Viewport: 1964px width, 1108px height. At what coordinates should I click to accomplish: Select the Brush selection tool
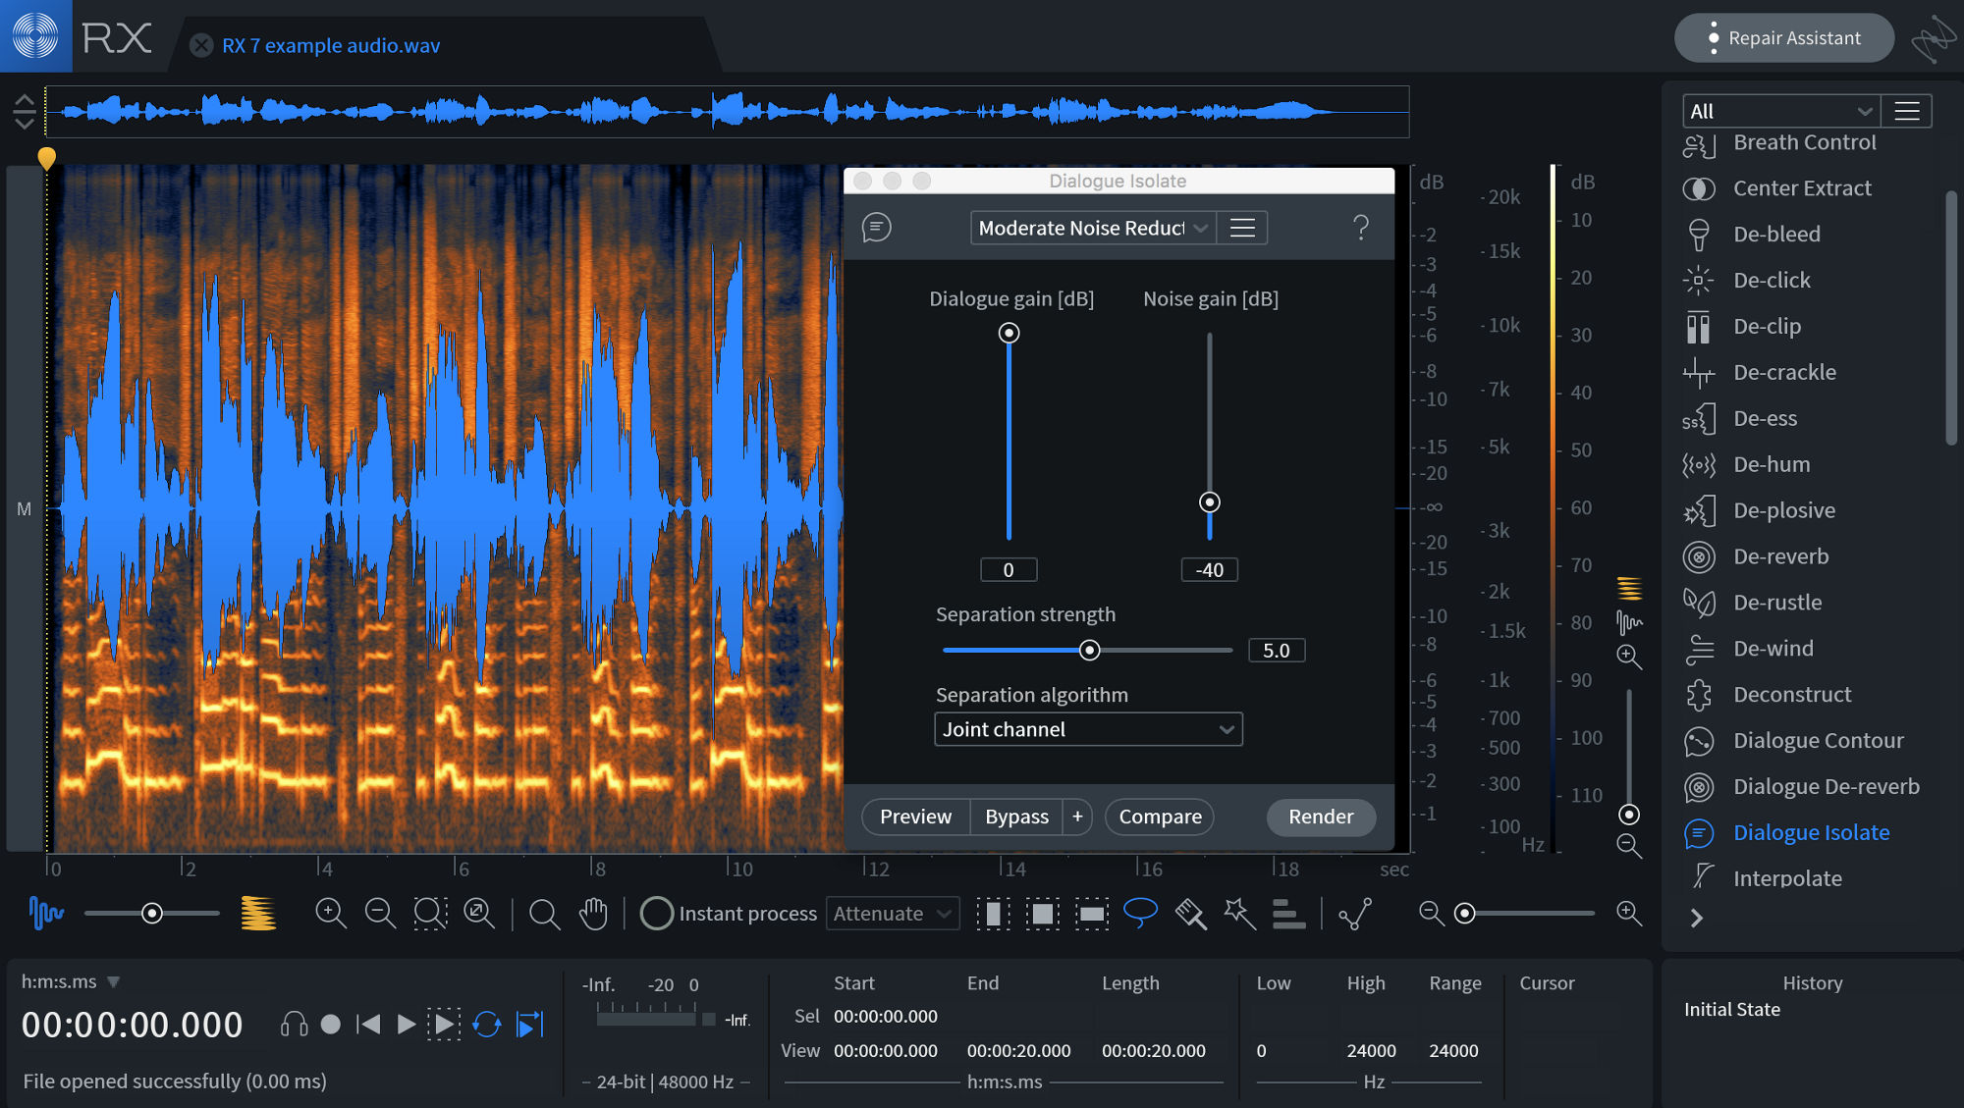pos(1190,915)
